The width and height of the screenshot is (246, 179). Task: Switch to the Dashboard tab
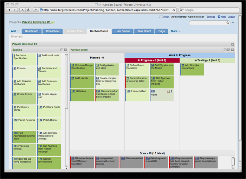(x=32, y=31)
